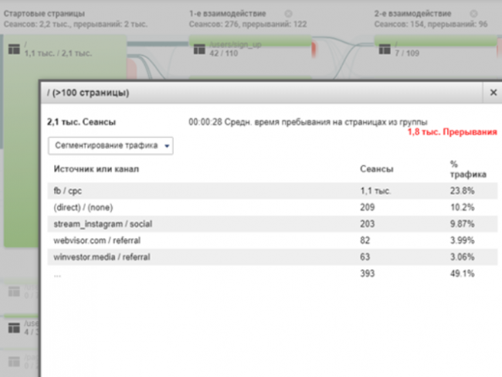This screenshot has width=502, height=377.
Task: Sort by 'Сеансы' column header
Action: (x=376, y=168)
